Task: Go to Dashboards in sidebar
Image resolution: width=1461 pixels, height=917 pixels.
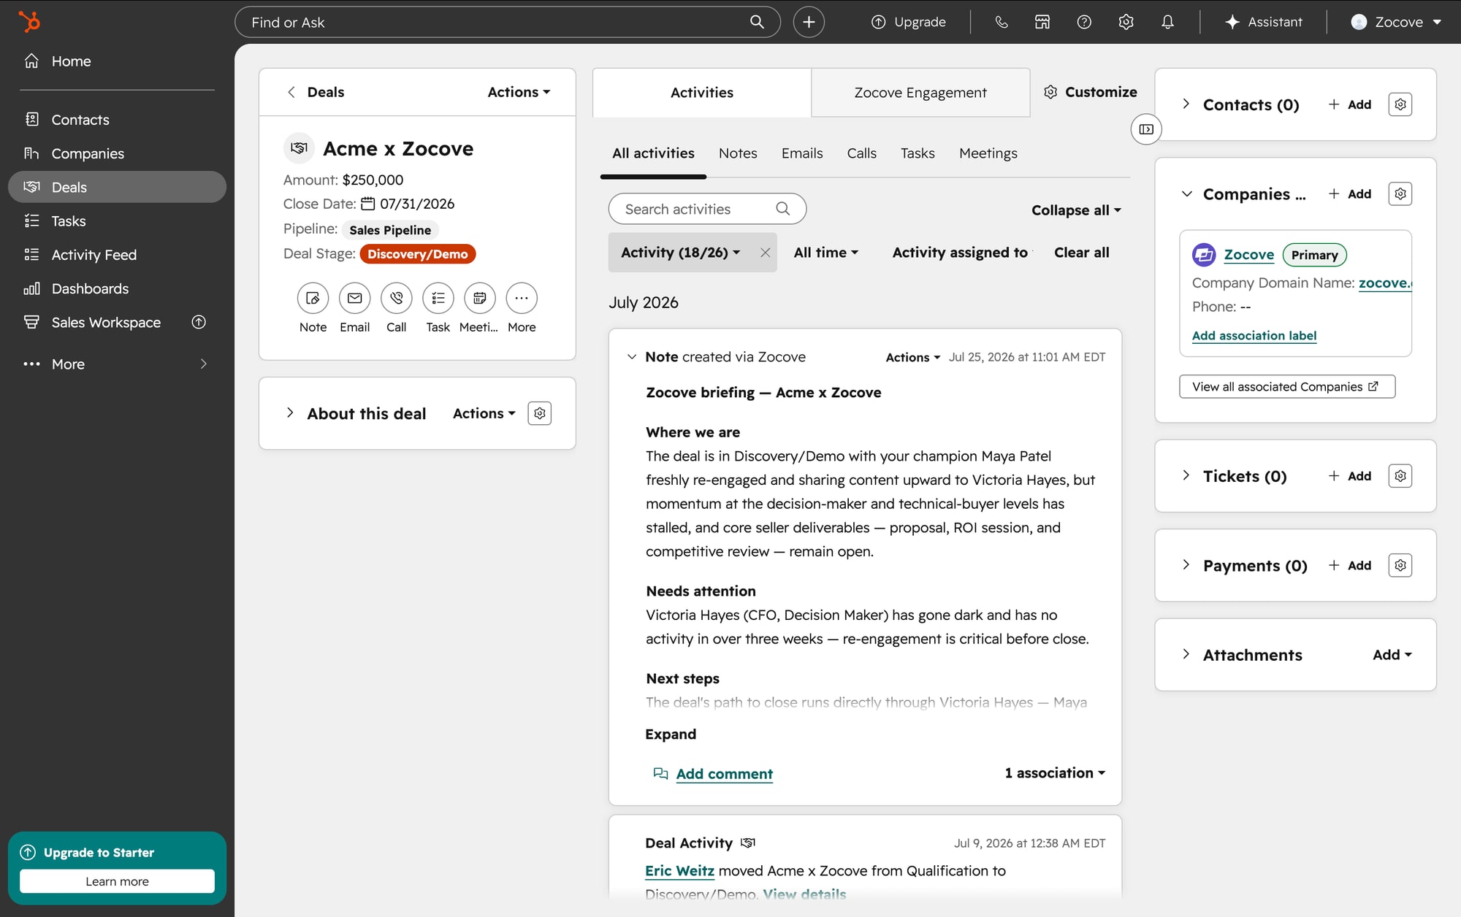Action: (x=117, y=288)
